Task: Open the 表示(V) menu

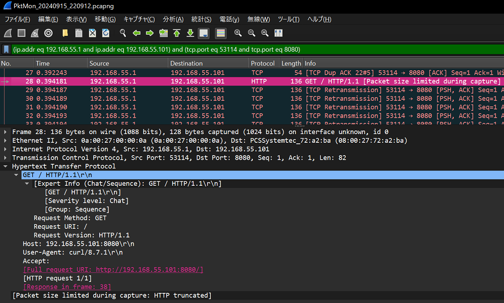Action: click(77, 19)
